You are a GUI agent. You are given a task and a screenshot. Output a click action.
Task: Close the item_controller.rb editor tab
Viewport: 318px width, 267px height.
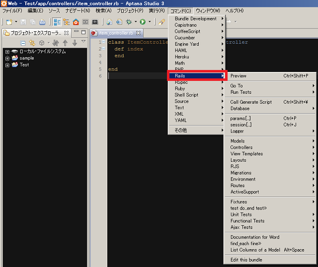click(139, 33)
